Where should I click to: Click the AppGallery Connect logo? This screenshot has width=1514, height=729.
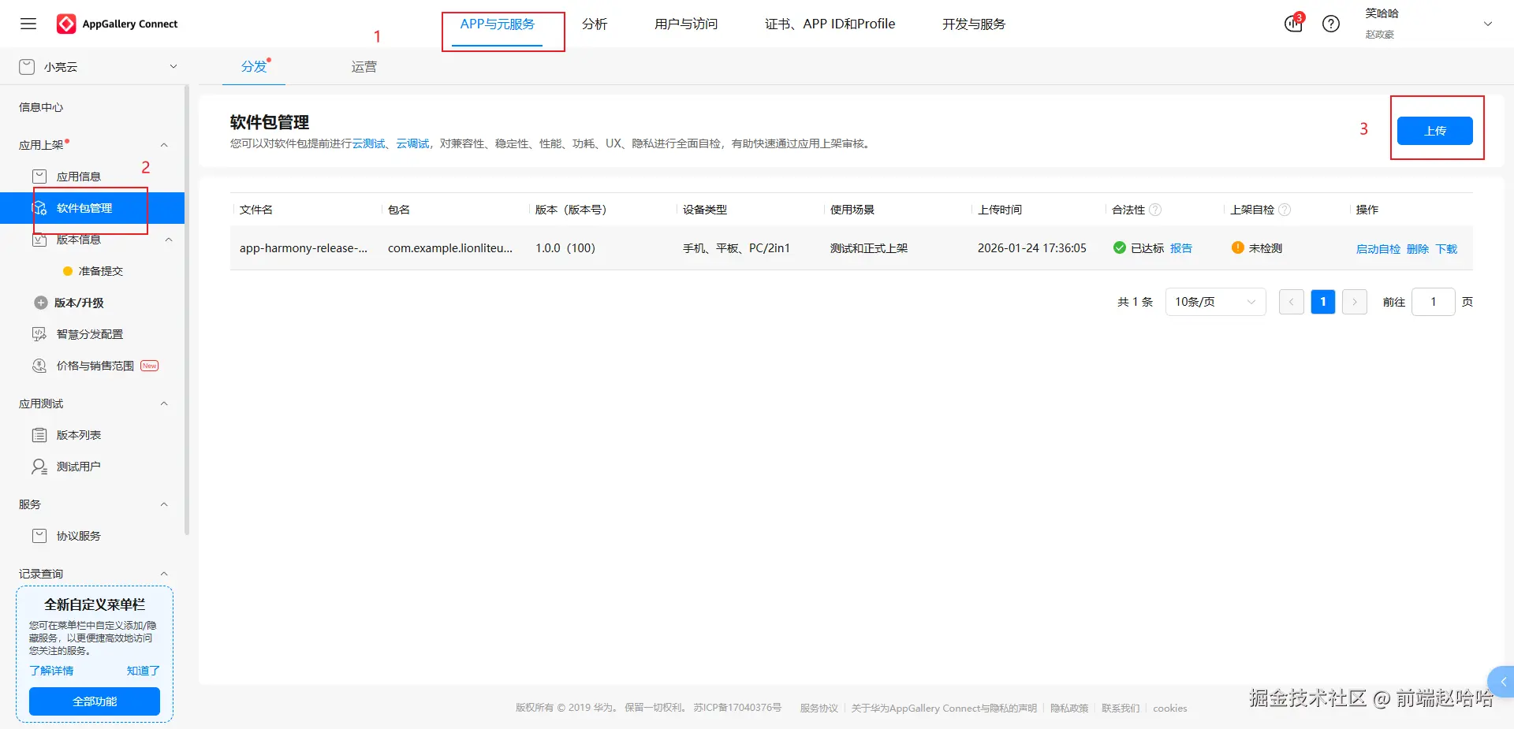click(117, 24)
